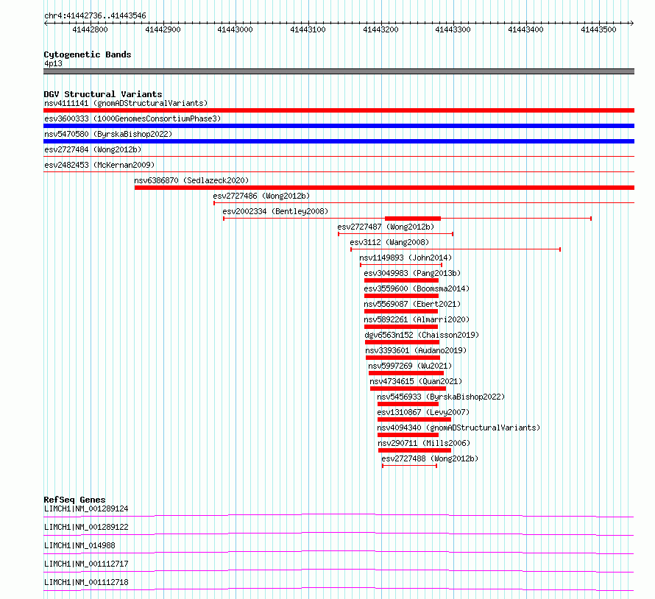Select the esv3112 (Wang2008) label
Screen dimensions: 655x599
[389, 242]
